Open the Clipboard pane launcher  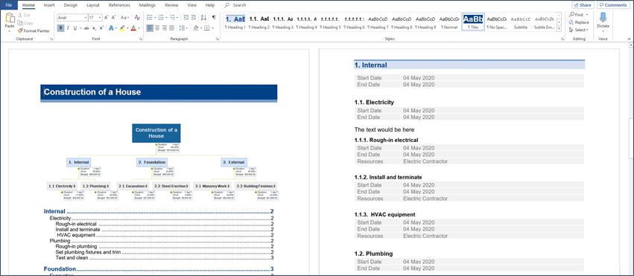click(x=51, y=39)
